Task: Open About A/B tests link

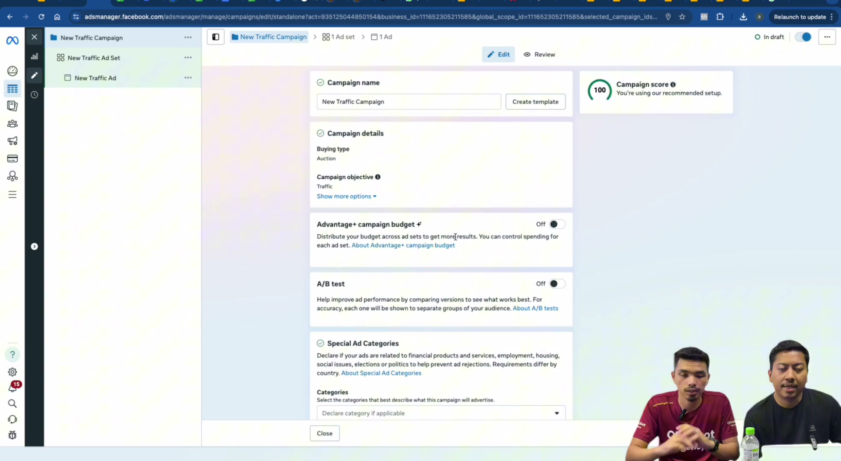Action: click(535, 308)
